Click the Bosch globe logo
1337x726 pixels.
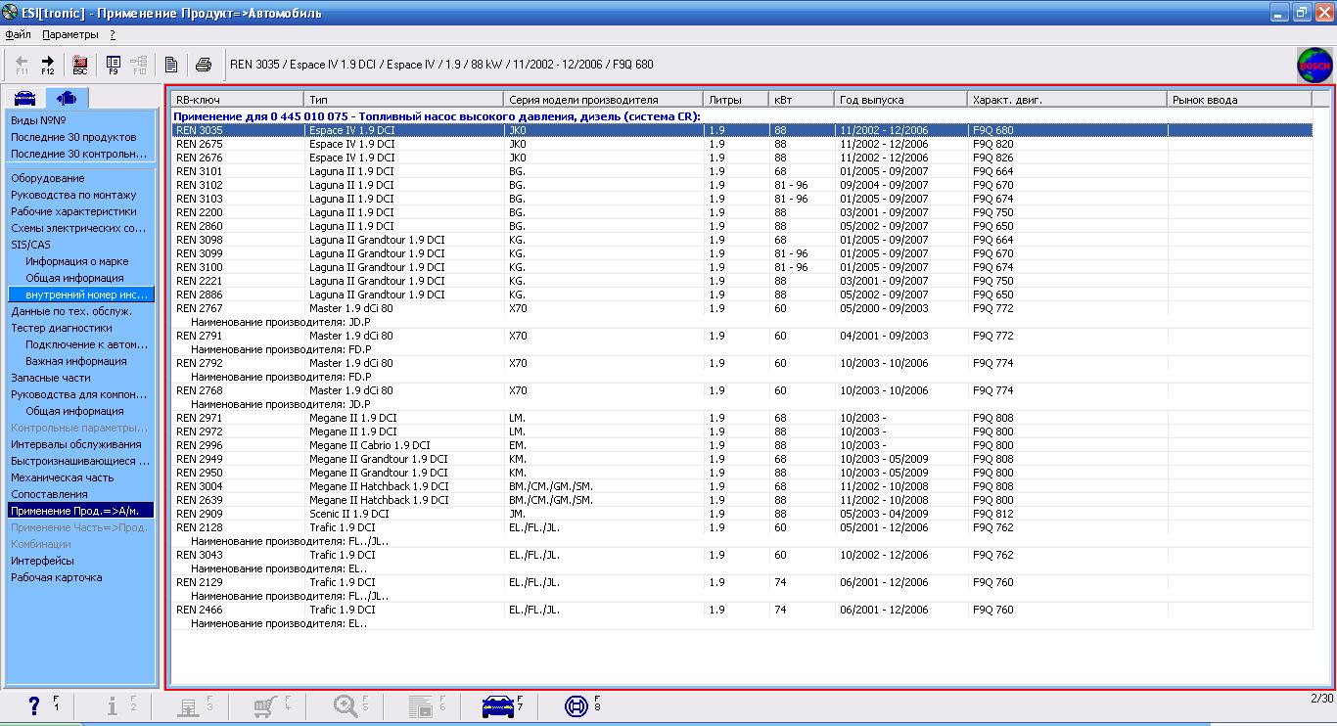tap(1314, 66)
